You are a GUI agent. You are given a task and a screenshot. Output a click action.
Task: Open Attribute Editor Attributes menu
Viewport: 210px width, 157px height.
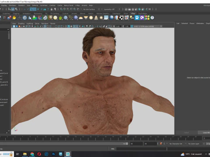coord(200,23)
